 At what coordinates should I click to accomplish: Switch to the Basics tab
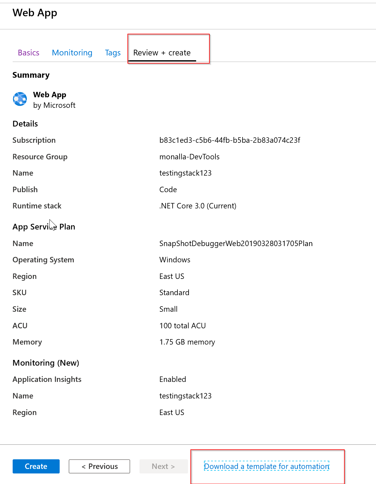click(28, 52)
